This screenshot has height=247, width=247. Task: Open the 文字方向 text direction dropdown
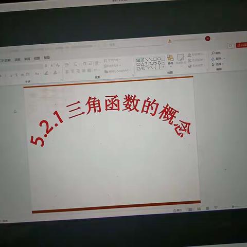(112, 60)
